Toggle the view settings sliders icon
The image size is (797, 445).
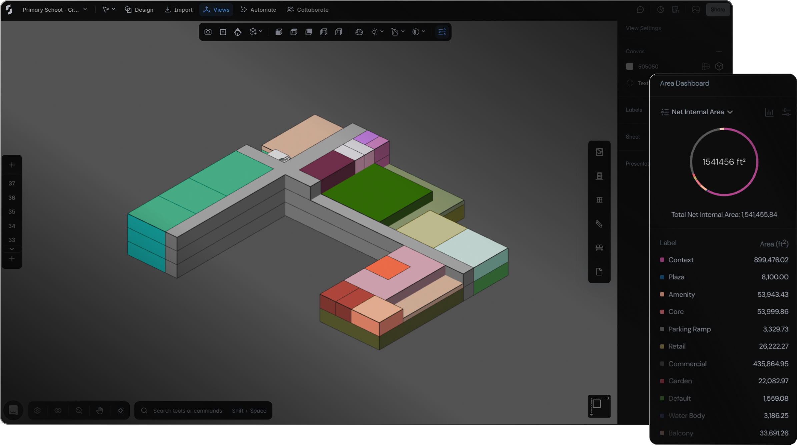click(442, 32)
